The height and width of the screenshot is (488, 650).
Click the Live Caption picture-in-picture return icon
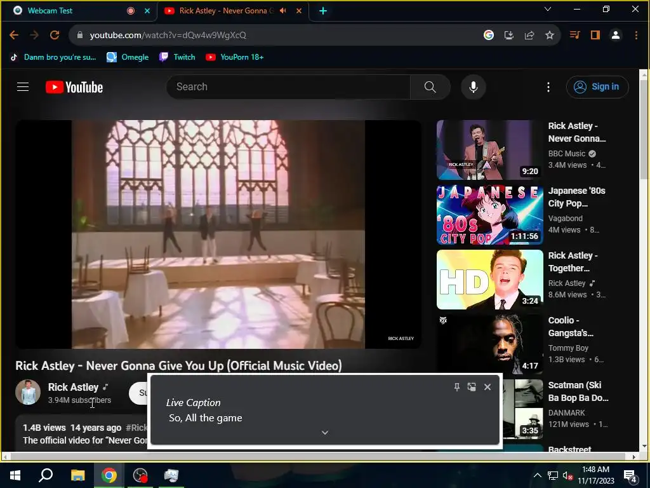coord(472,387)
